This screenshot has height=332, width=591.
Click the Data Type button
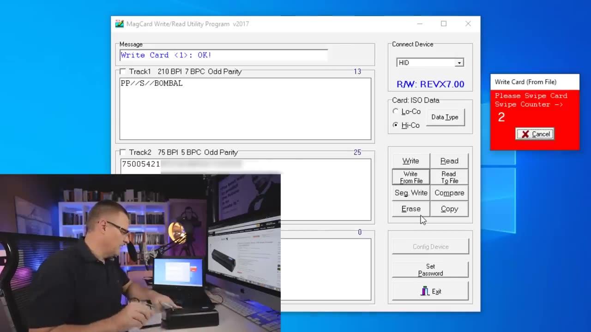pyautogui.click(x=444, y=117)
